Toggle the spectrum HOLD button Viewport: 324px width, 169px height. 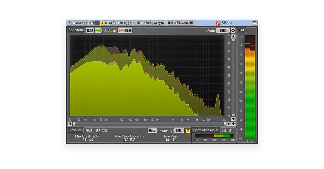click(x=90, y=31)
